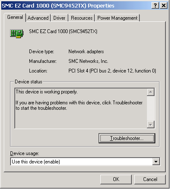Launch the Troubleshooter button
170x189 pixels.
(127, 138)
